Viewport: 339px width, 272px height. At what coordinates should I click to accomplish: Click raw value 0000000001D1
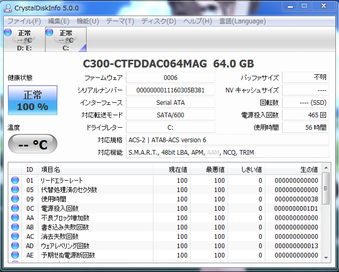coord(296,208)
